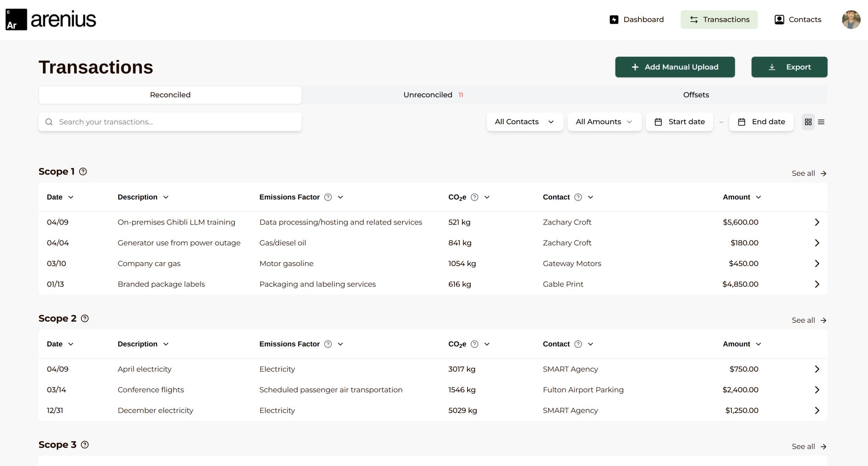868x466 pixels.
Task: Switch to list view layout
Action: click(x=821, y=122)
